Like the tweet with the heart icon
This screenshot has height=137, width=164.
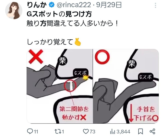86,132
